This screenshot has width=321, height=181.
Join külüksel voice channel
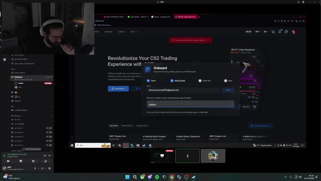point(31,78)
